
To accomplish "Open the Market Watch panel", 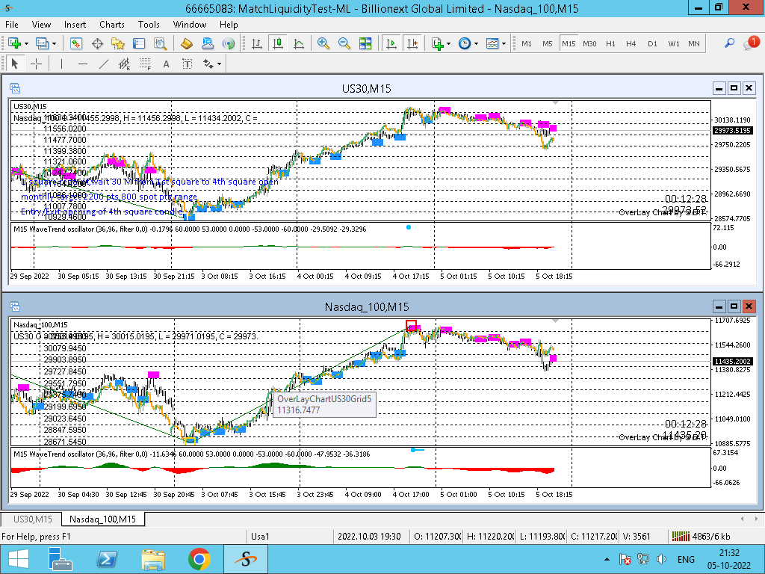I will (x=76, y=44).
